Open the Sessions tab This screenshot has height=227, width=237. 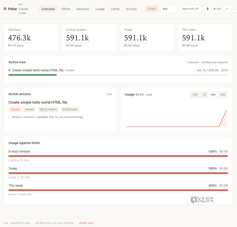tap(83, 9)
